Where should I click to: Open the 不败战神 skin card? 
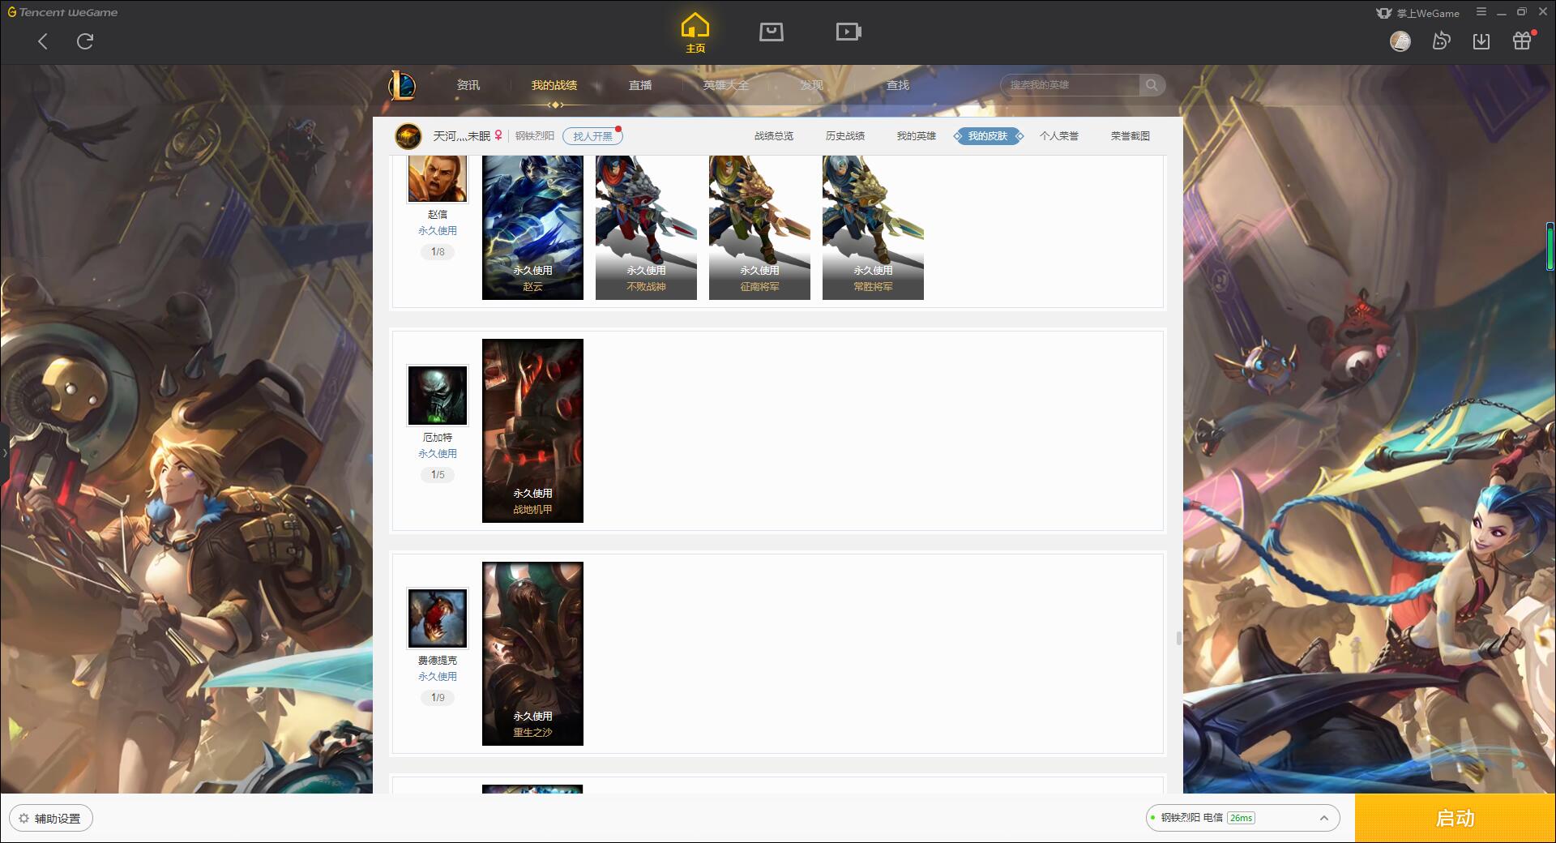[x=646, y=228]
